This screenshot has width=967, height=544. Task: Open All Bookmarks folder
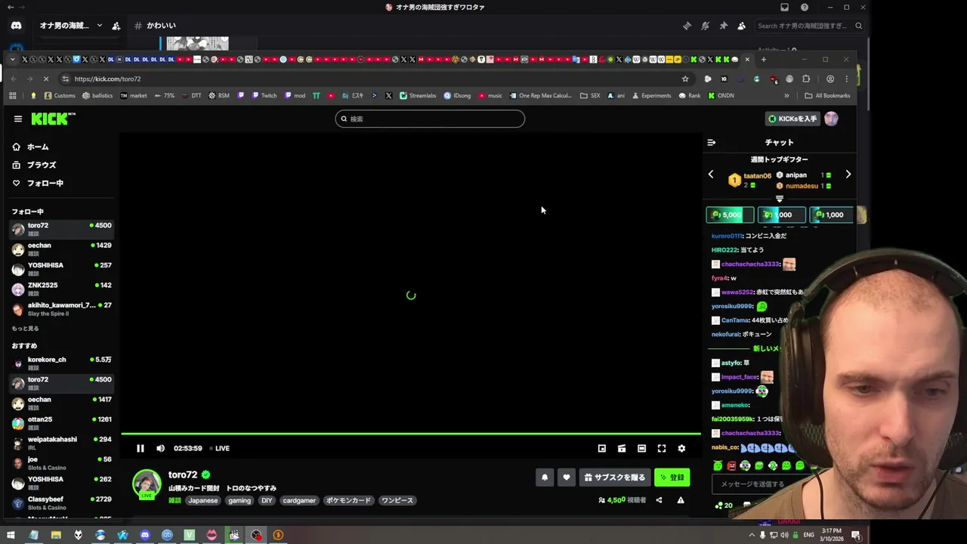pos(827,96)
